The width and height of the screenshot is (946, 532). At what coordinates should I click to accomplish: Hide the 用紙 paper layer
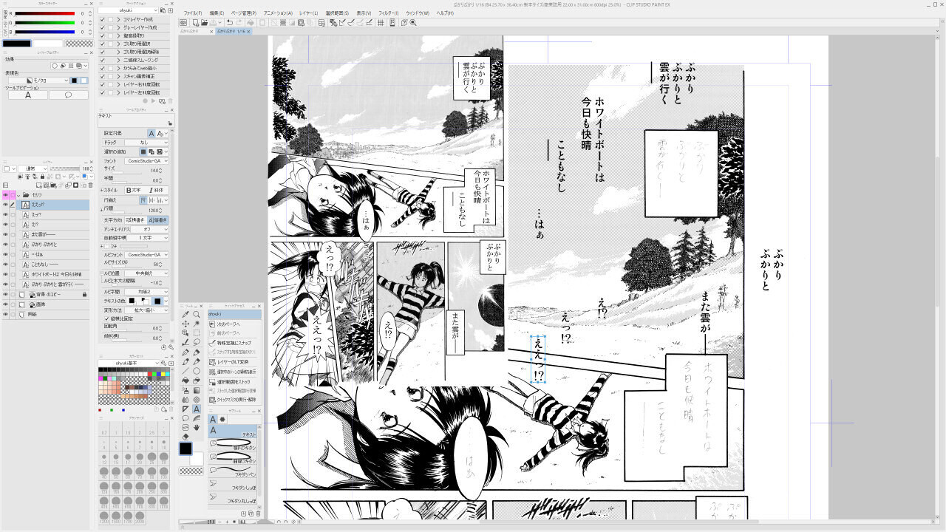(x=5, y=314)
